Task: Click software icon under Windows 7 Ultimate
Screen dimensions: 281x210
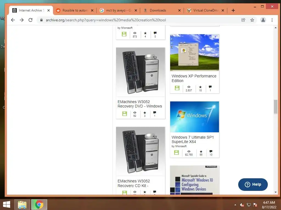Action: [x=176, y=152]
